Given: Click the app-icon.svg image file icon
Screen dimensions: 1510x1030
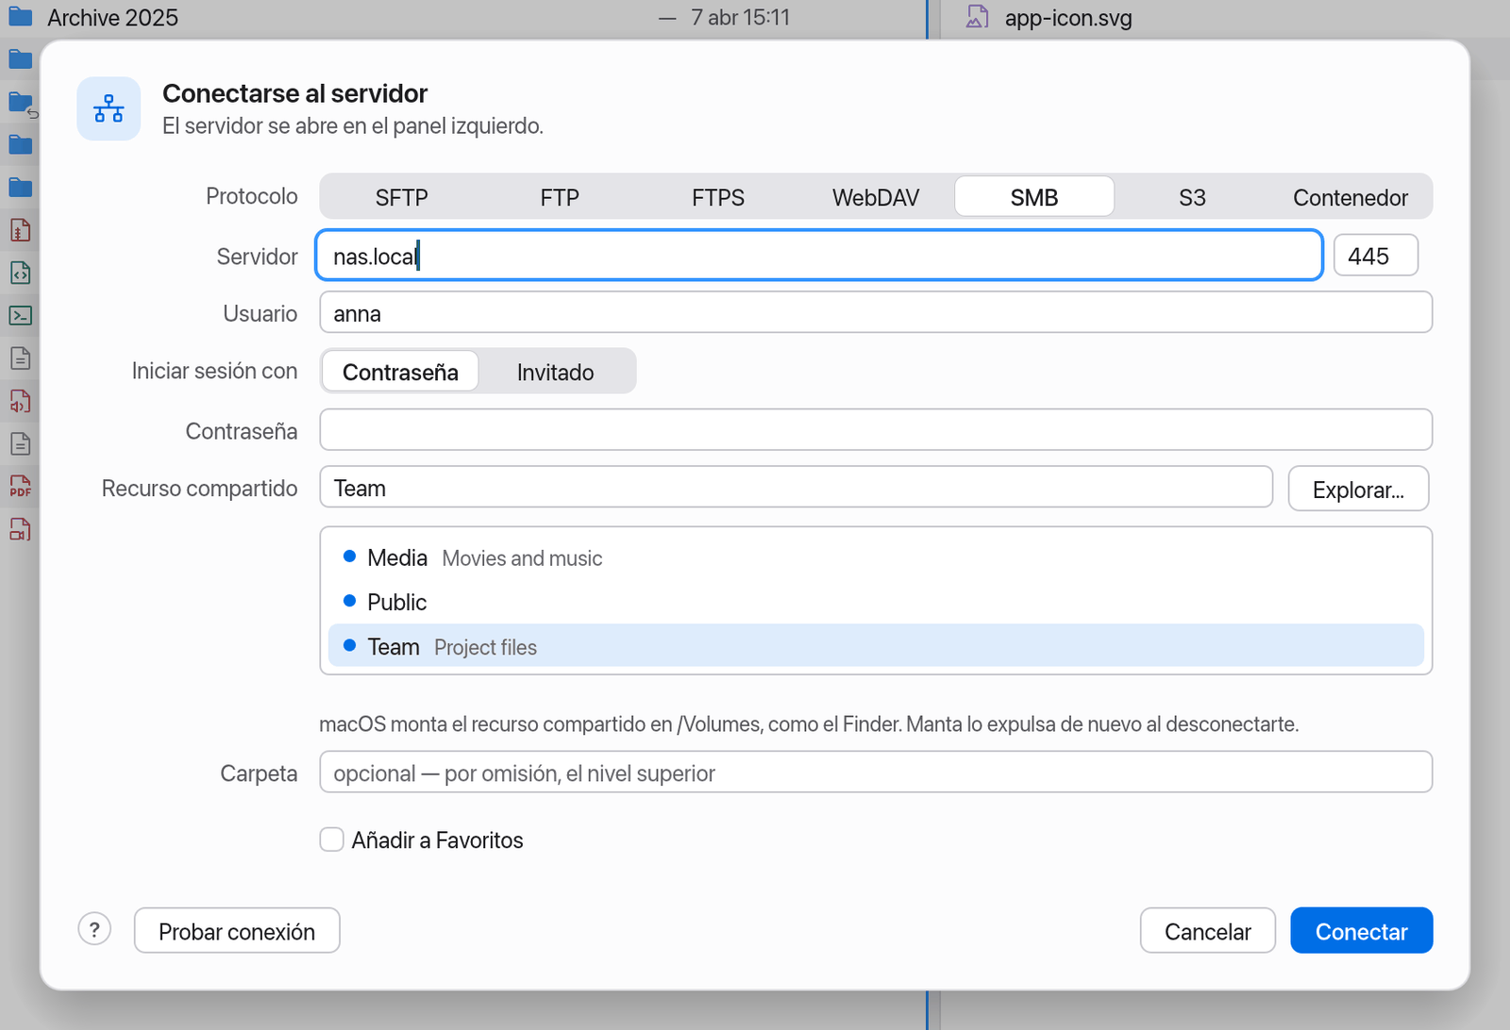Looking at the screenshot, I should (978, 17).
